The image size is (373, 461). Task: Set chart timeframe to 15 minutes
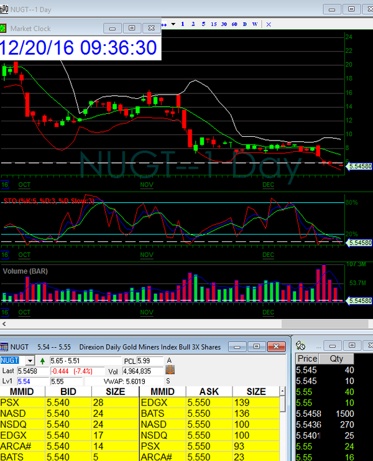tap(214, 24)
